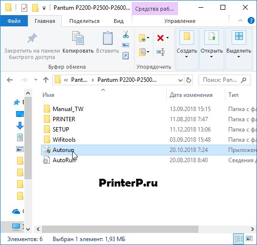257x245 pixels.
Task: Switch to Large icons view layout
Action: (249, 239)
